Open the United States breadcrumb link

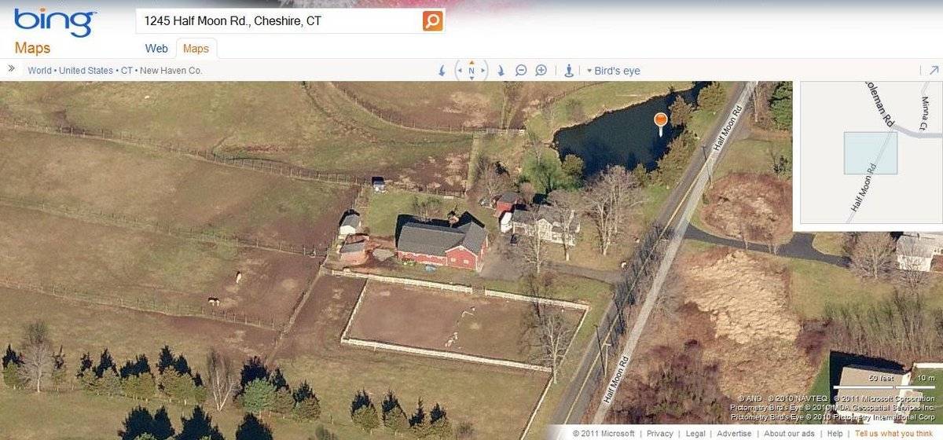pyautogui.click(x=86, y=71)
